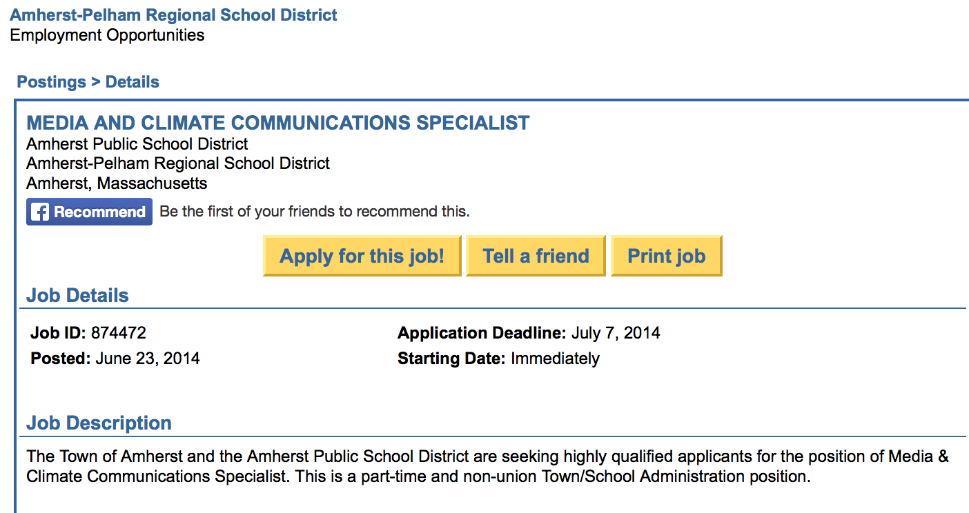Click the Application Deadline July 7, 2014
Viewport: 969px width, 513px height.
click(x=616, y=333)
